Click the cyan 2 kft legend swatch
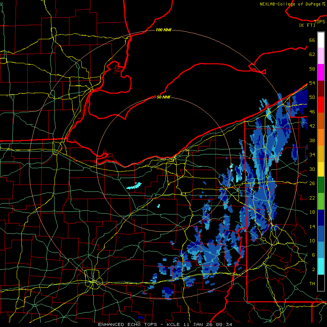This screenshot has width=327, height=327. pyautogui.click(x=321, y=266)
